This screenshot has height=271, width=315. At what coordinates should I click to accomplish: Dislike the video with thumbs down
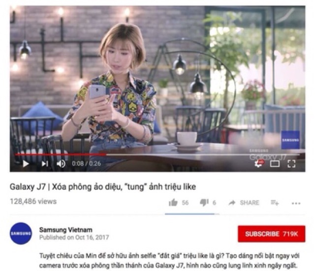tap(204, 203)
